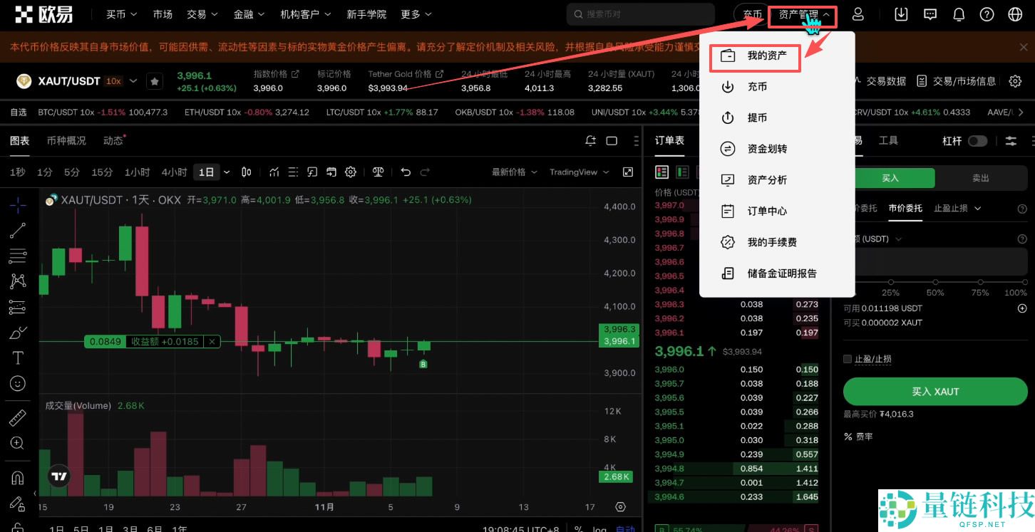Open the 1日 timeframe dropdown

[211, 172]
